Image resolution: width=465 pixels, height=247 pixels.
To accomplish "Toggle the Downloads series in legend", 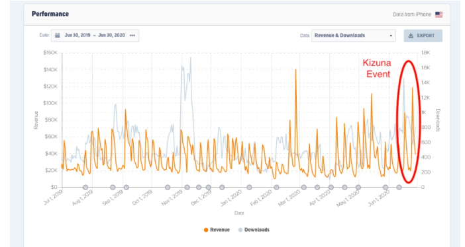I will click(x=254, y=230).
